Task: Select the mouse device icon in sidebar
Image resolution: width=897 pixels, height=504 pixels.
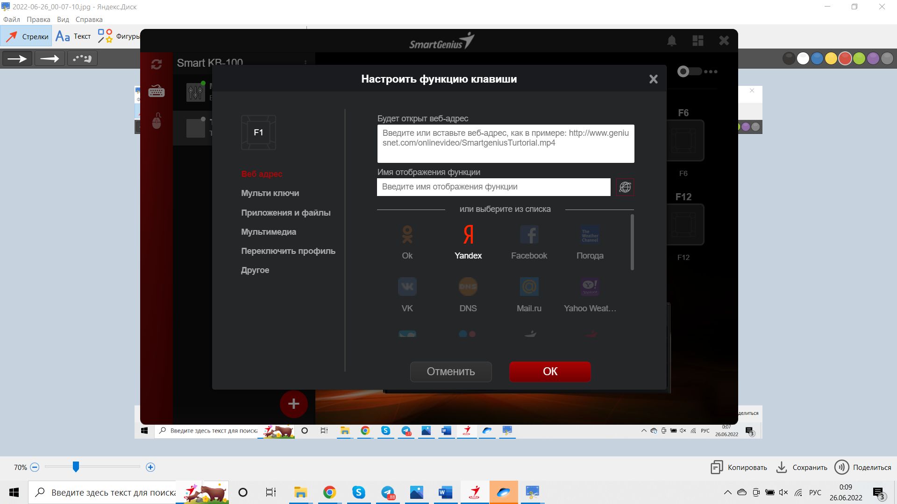Action: (x=157, y=121)
